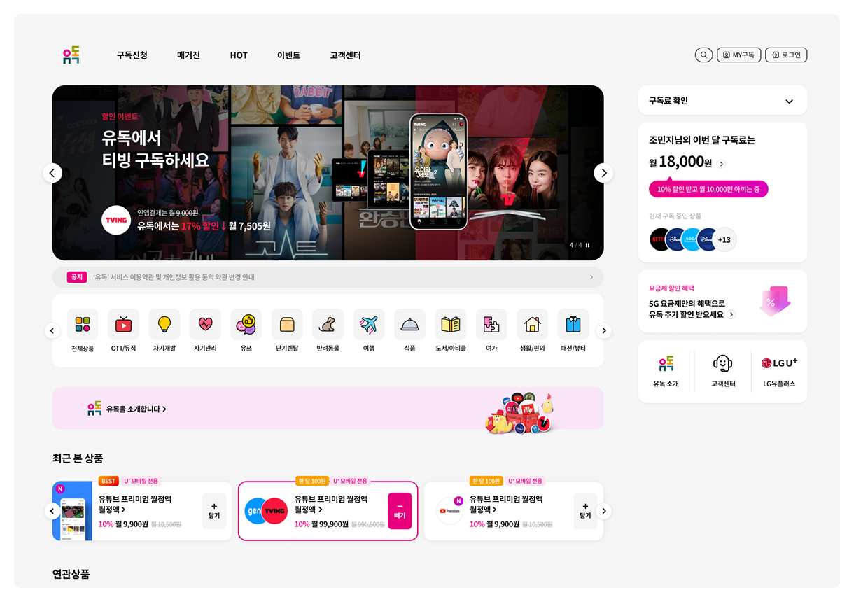Open the search icon button
Screen dimensions: 854x602
tap(703, 55)
